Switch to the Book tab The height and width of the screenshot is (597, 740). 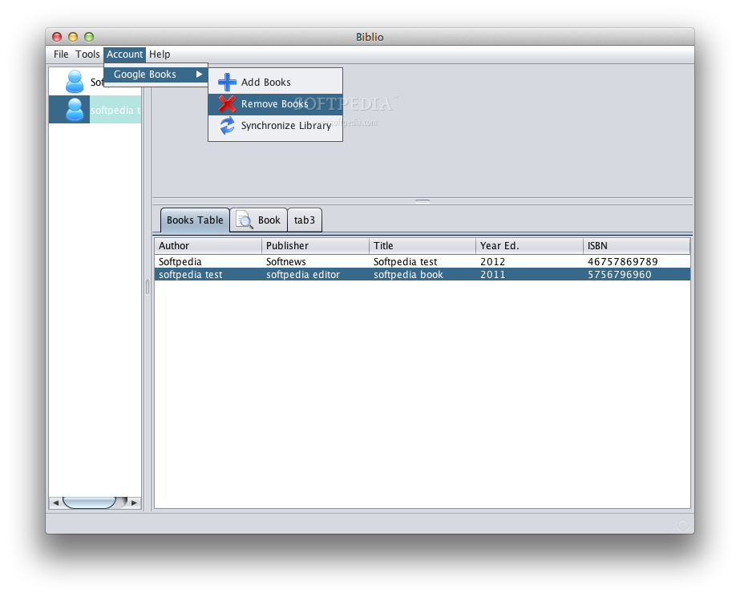tap(259, 220)
